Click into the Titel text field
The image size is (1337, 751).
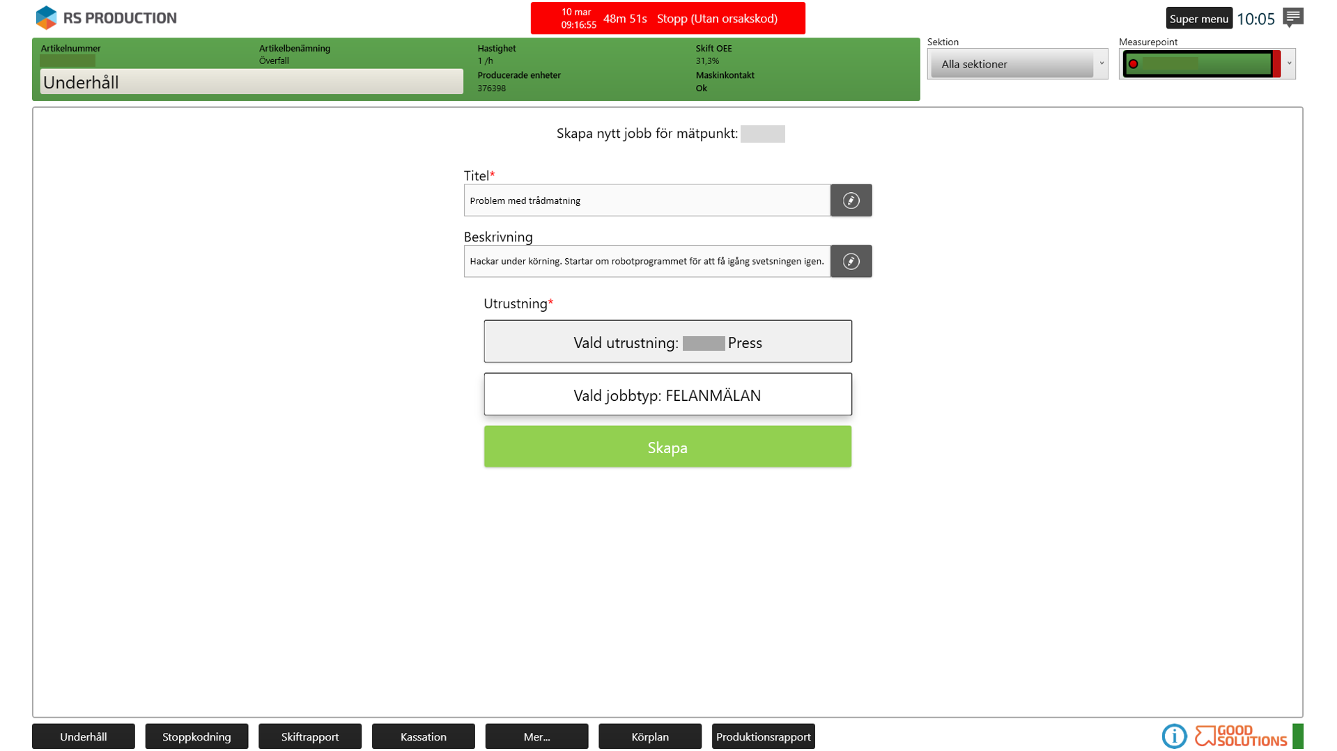click(647, 200)
